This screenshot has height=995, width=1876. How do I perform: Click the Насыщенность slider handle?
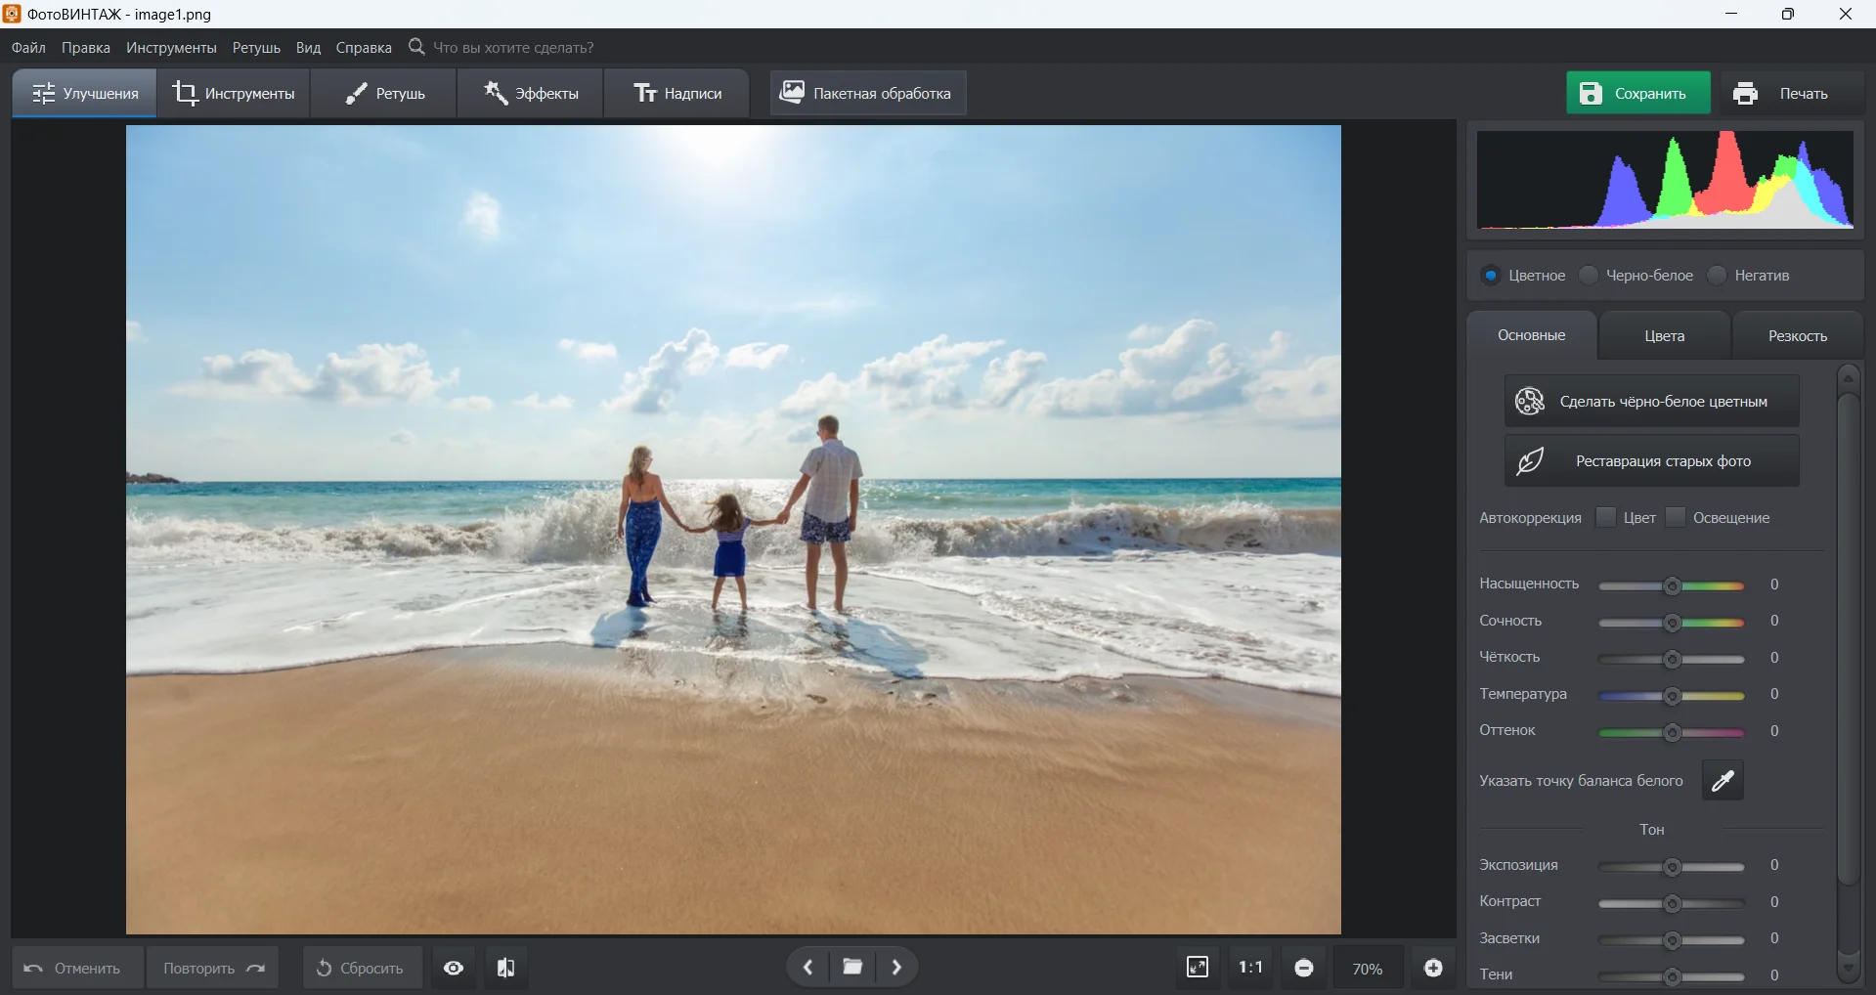tap(1673, 585)
